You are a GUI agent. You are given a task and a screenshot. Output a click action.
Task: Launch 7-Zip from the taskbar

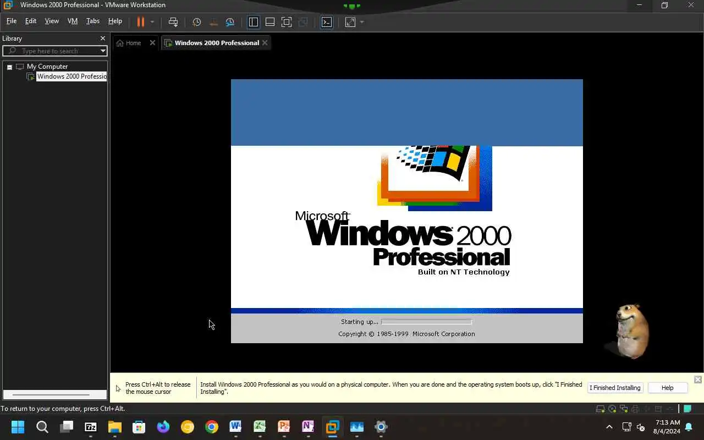tap(91, 427)
